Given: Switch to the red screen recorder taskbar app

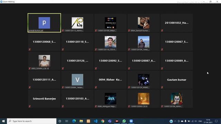Looking at the screenshot, I should click(117, 121).
